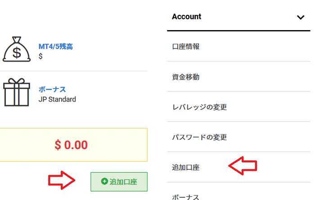Click the blue ボーナス link near gift
The height and width of the screenshot is (200, 315).
52,89
